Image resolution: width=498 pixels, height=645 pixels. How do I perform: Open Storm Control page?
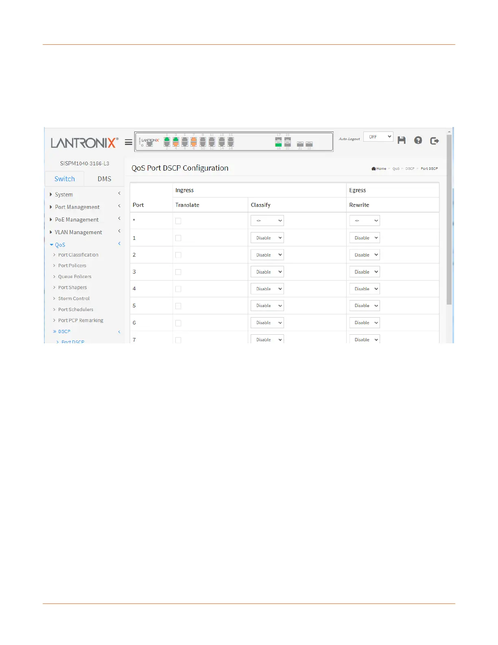coord(74,298)
